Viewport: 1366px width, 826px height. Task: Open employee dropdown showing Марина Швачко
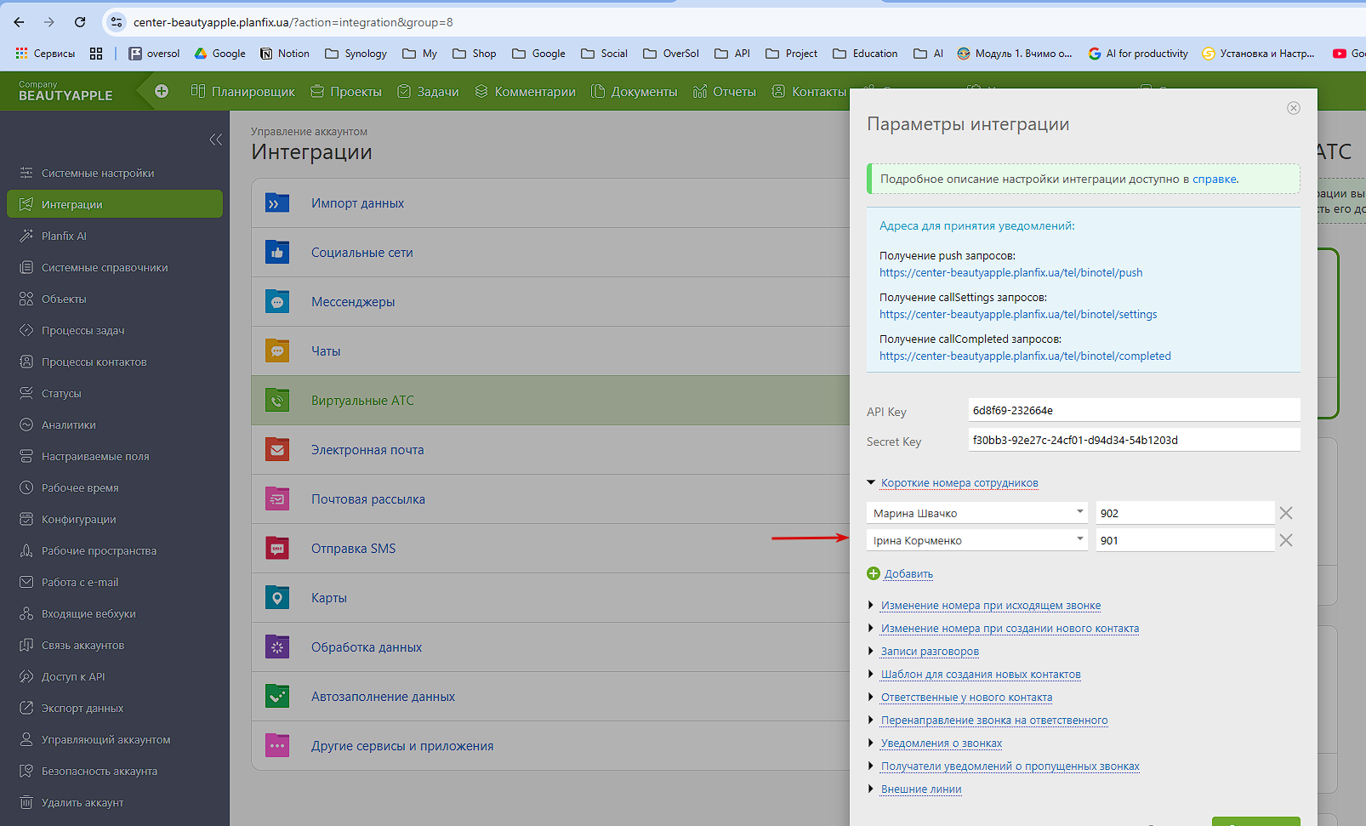click(977, 513)
